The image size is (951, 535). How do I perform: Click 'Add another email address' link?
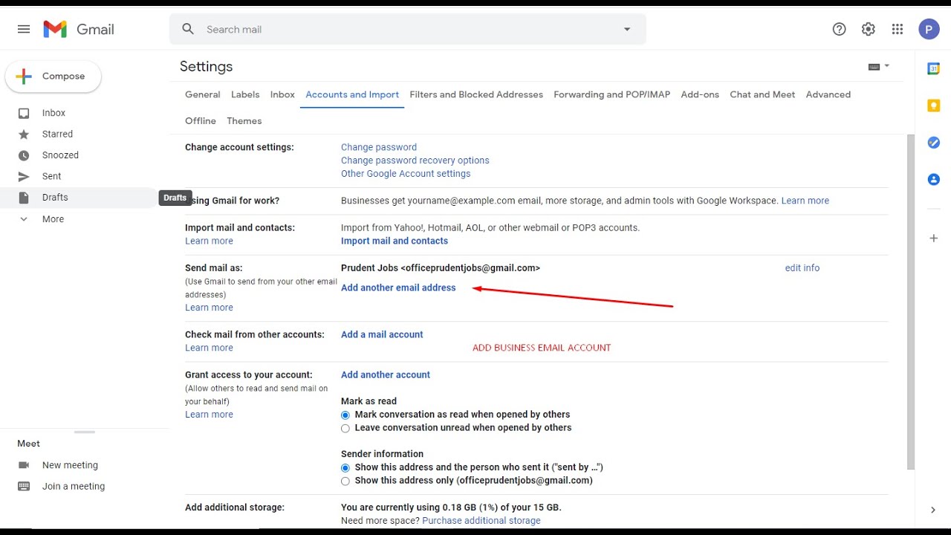[x=398, y=288]
